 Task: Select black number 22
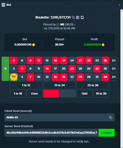click(x=72, y=77)
